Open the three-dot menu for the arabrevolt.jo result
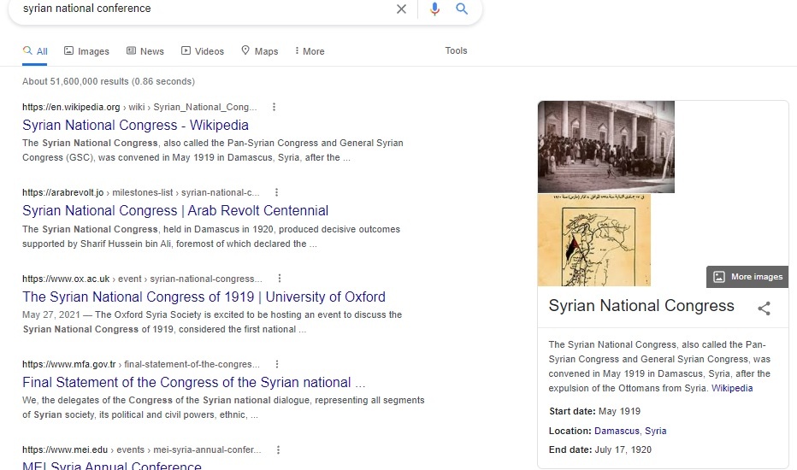 (x=276, y=192)
